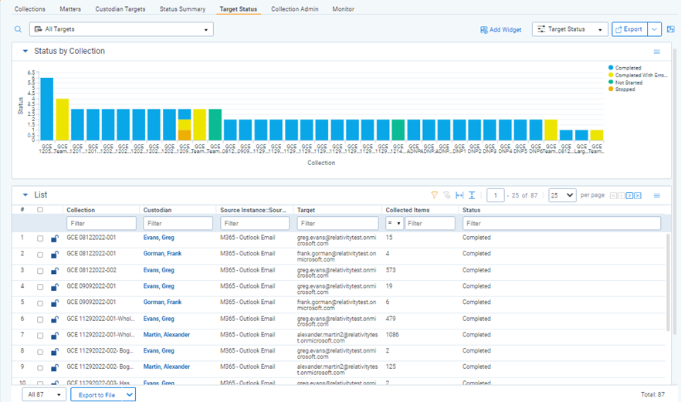Check the box for row 7 Martin, Alexander

pos(40,336)
